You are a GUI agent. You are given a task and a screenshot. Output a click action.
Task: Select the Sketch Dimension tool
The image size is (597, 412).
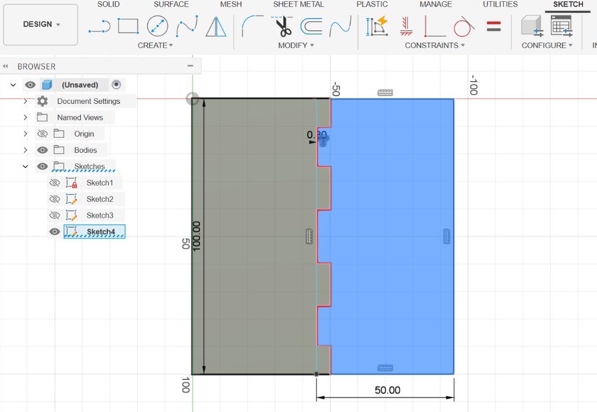pyautogui.click(x=377, y=26)
